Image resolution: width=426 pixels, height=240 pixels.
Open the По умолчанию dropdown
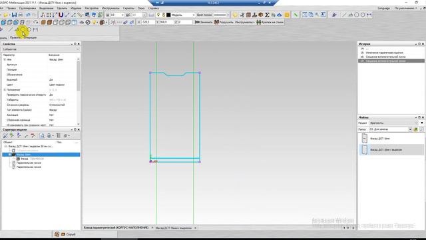click(406, 8)
